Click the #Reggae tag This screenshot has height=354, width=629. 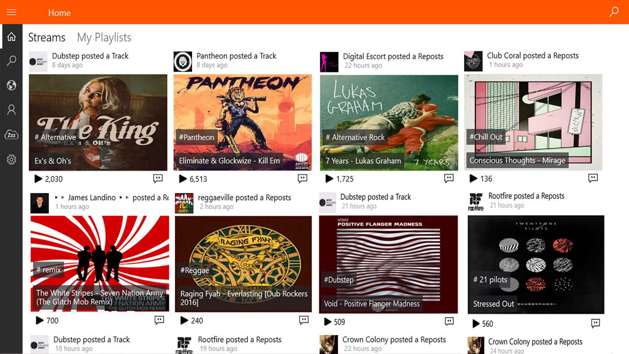[x=195, y=270]
